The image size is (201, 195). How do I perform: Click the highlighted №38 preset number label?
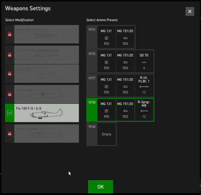92,102
